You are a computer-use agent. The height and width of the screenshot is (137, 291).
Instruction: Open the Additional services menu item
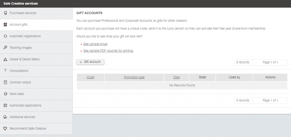pyautogui.click(x=22, y=117)
